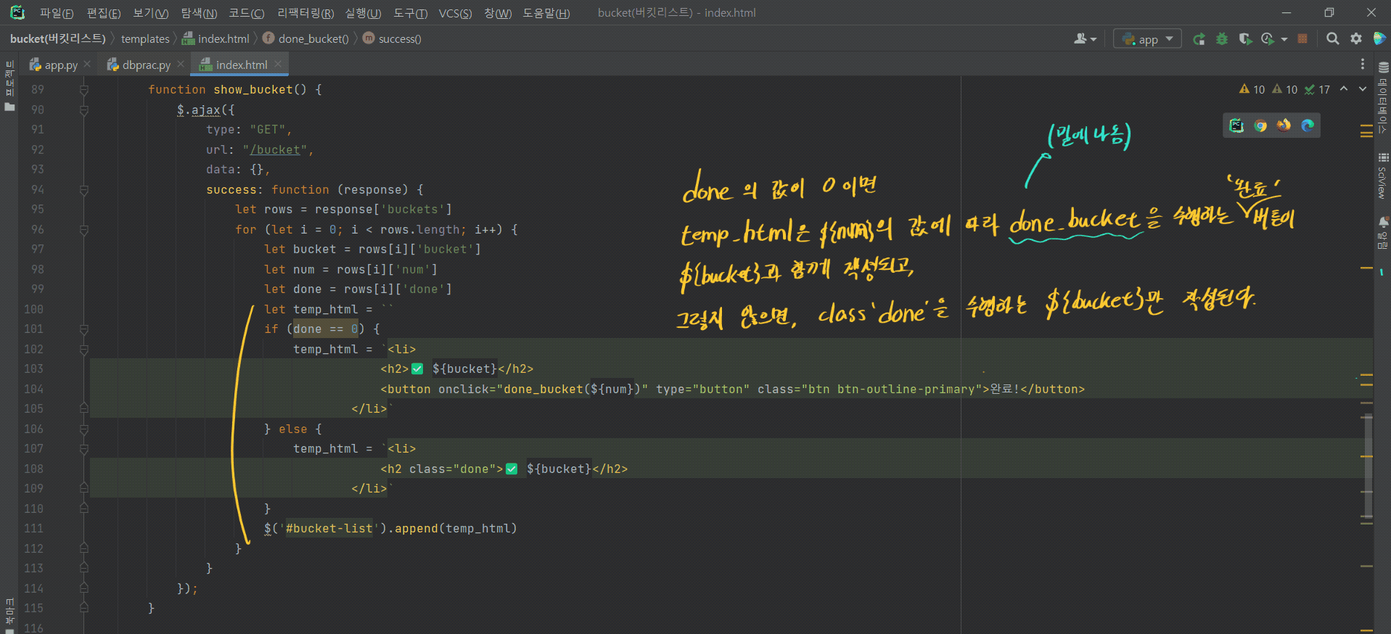Fold the success function at line 94
This screenshot has width=1391, height=634.
(x=83, y=190)
